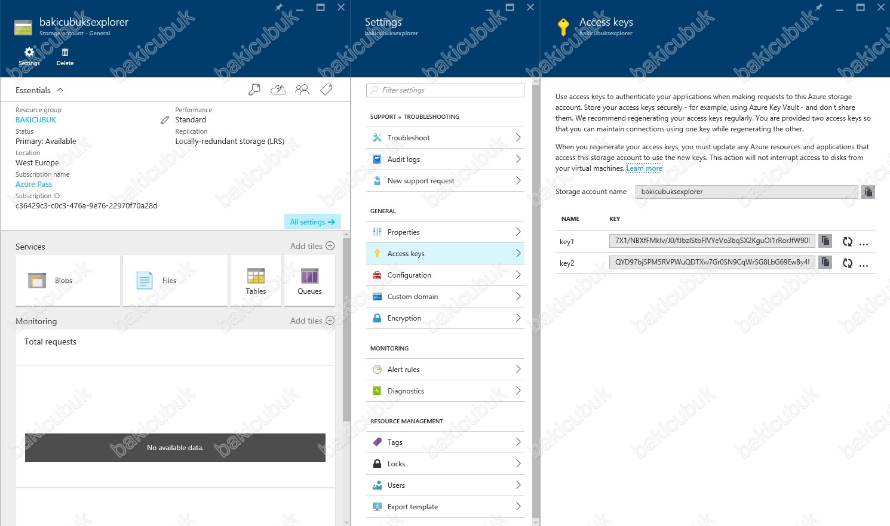Viewport: 890px width, 526px height.
Task: Click All settings button
Action: [312, 222]
